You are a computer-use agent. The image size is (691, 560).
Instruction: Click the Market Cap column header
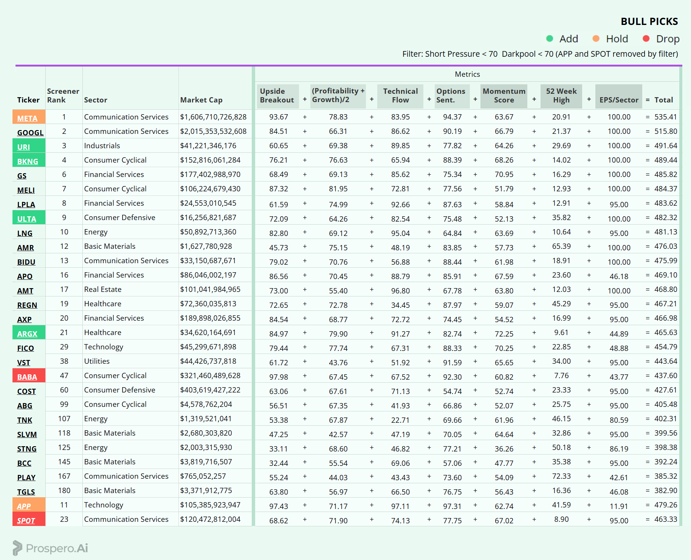pyautogui.click(x=201, y=100)
